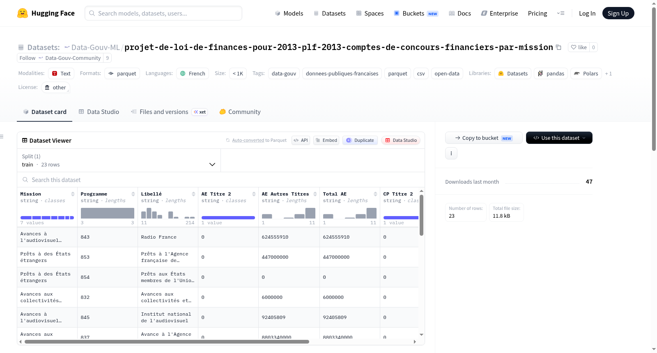Sort by the Total AE column icon
657x353 pixels.
[375, 194]
